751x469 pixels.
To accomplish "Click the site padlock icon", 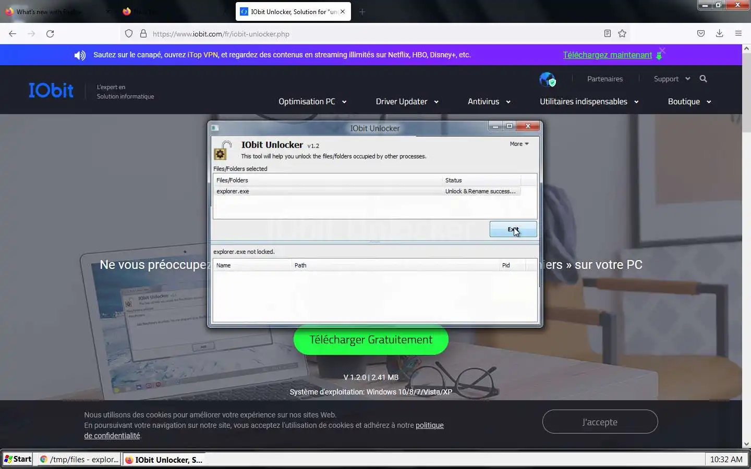I will click(143, 34).
